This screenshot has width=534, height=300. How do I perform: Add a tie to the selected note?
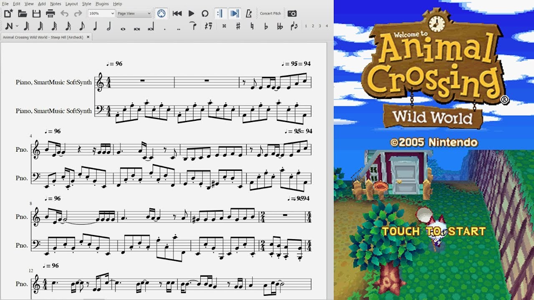193,26
